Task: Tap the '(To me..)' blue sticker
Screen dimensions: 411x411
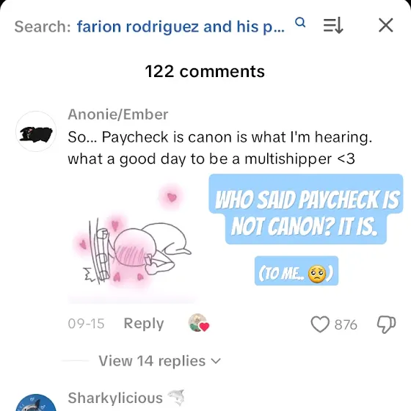Action: [297, 271]
